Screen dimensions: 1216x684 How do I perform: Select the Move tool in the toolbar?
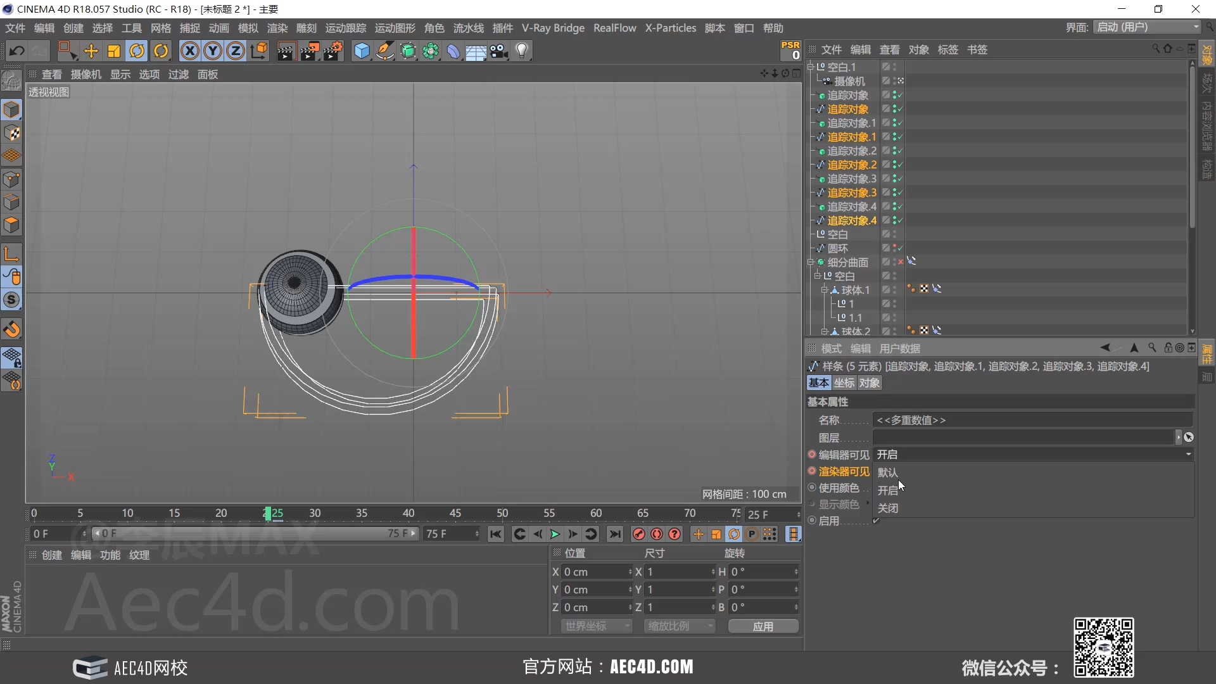(91, 51)
